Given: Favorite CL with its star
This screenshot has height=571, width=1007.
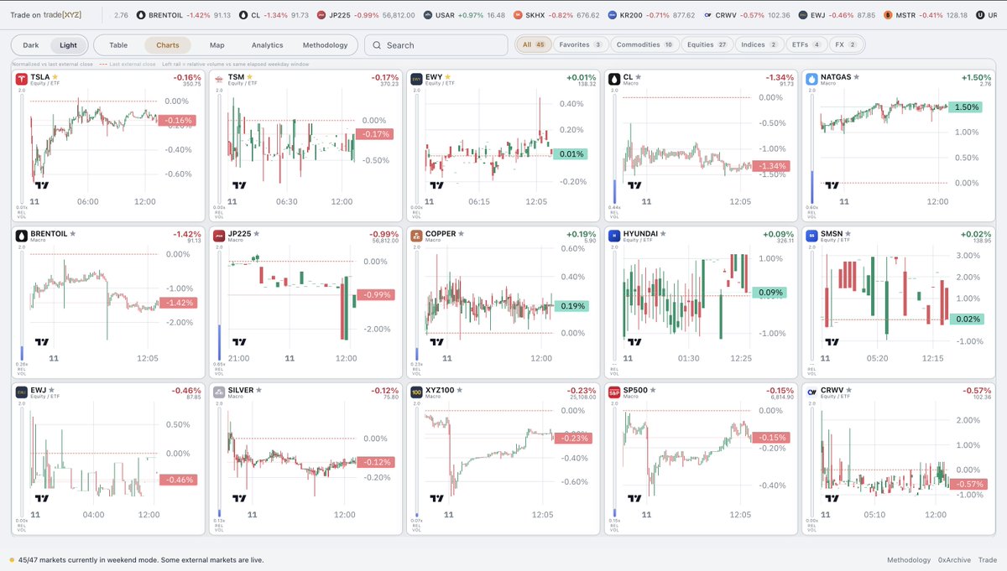Looking at the screenshot, I should [x=639, y=77].
